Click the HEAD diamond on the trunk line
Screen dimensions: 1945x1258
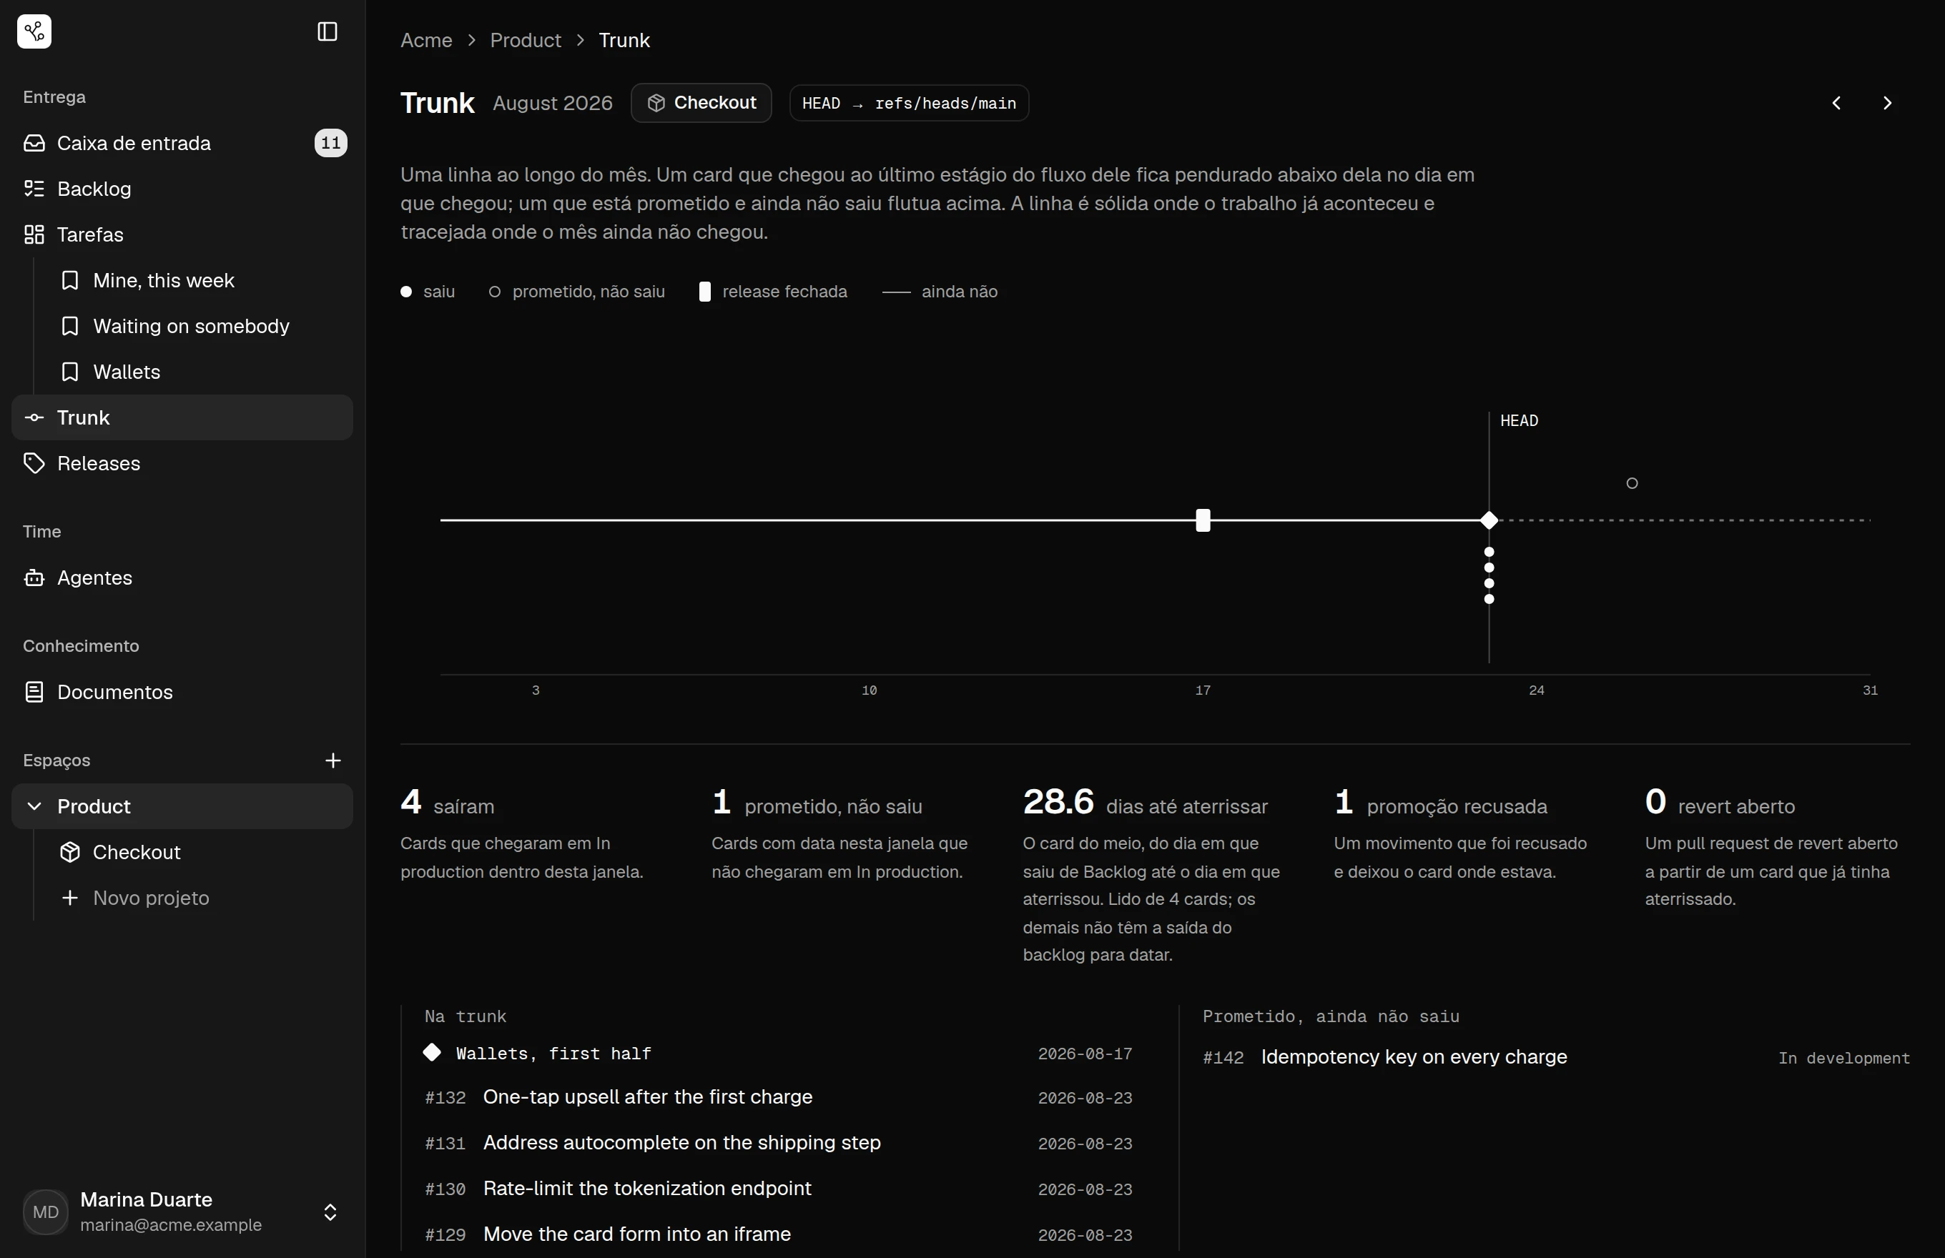(1489, 520)
